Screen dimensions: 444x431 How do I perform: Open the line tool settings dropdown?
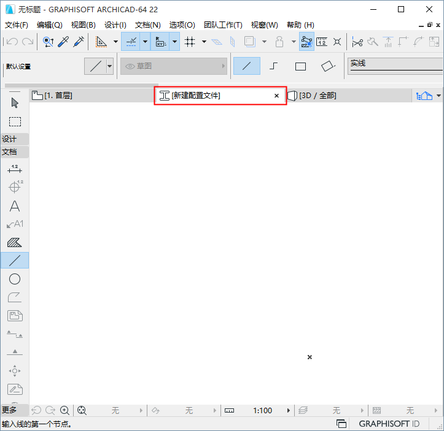pos(109,66)
